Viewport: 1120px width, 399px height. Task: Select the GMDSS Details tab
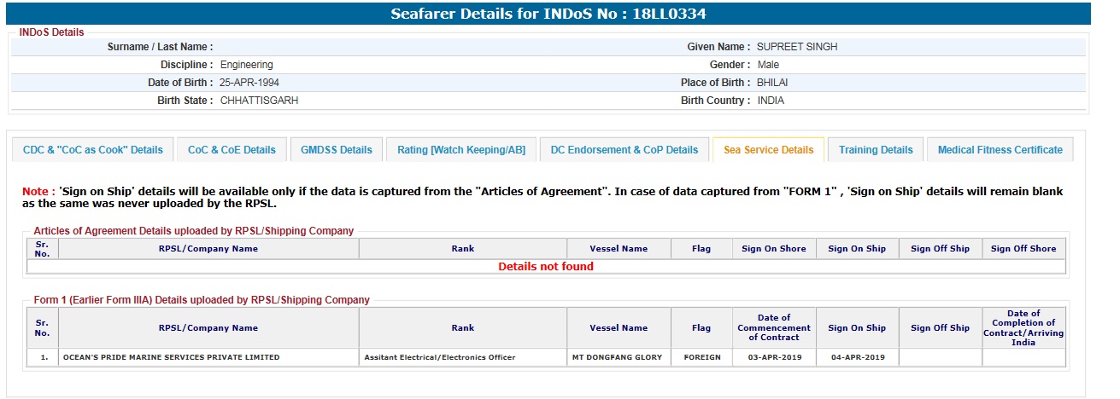[337, 150]
